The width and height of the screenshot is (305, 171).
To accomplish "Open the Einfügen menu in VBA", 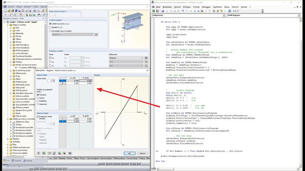I will click(x=187, y=7).
